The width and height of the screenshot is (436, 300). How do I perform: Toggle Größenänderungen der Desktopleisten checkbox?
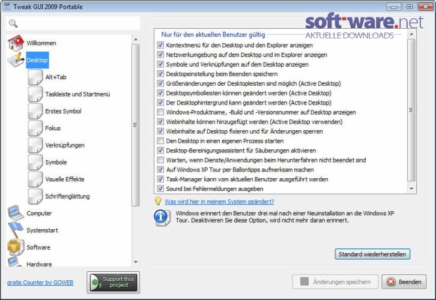[160, 83]
